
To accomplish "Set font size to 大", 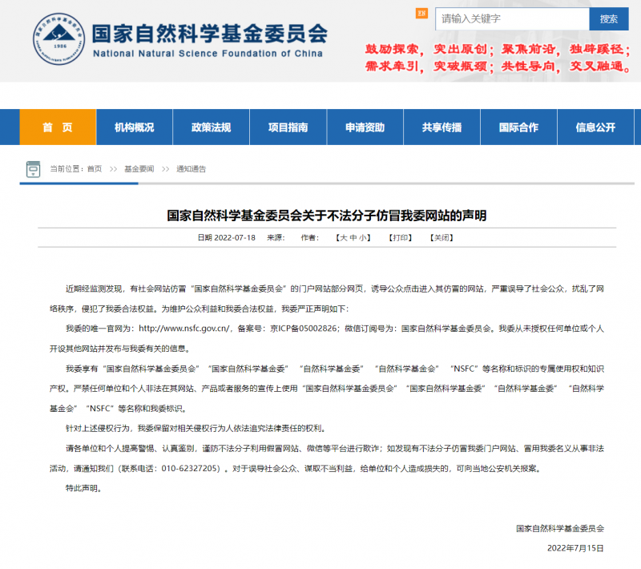I will pos(344,238).
